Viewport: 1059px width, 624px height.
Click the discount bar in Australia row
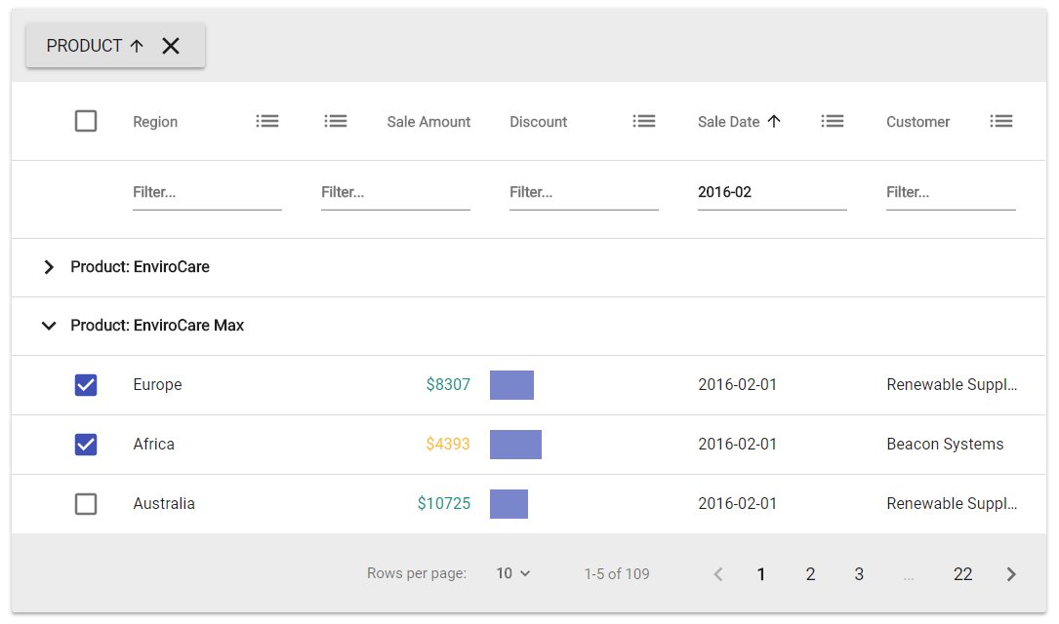point(509,504)
